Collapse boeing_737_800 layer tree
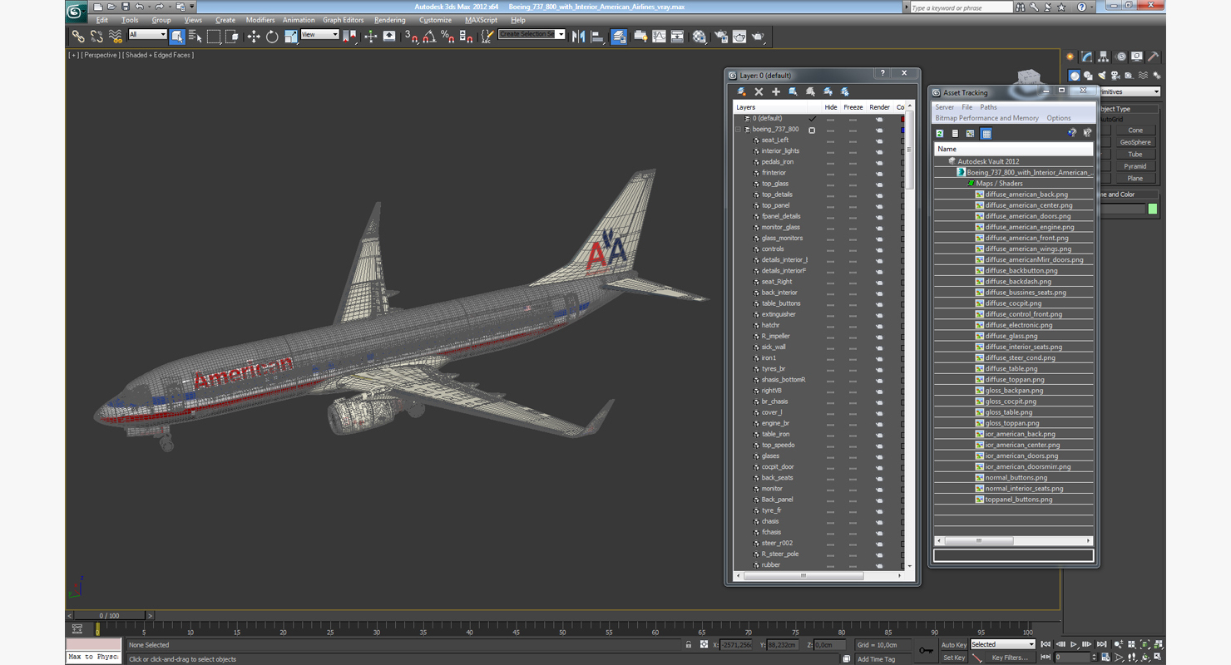Image resolution: width=1231 pixels, height=665 pixels. click(738, 130)
